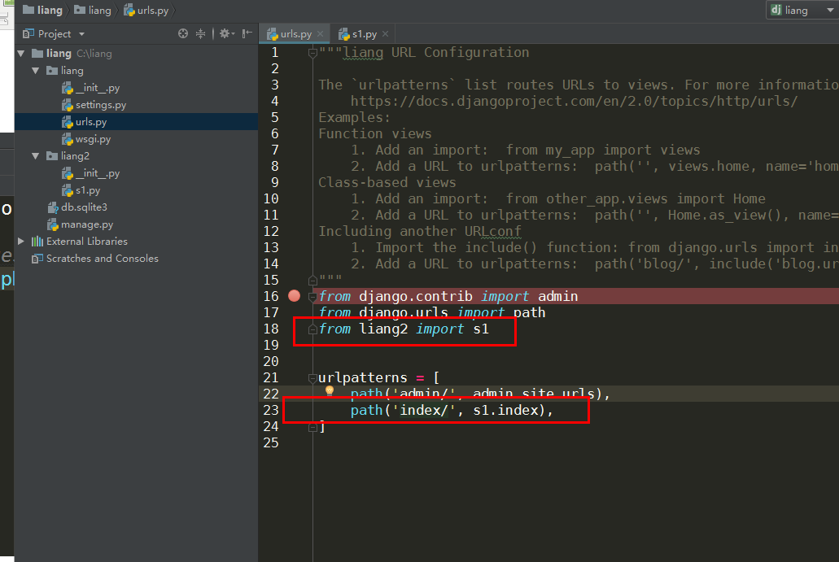Select __init__.py under the inner liang folder

[136, 88]
